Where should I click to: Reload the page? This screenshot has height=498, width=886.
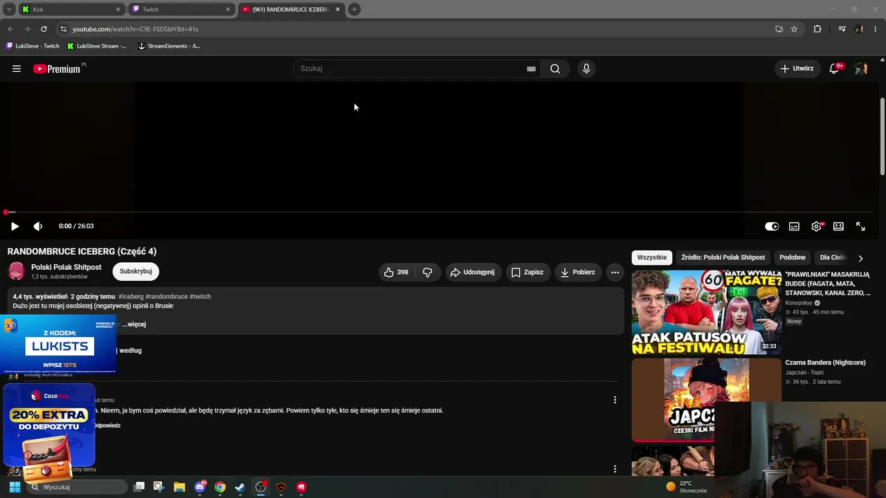click(x=44, y=29)
